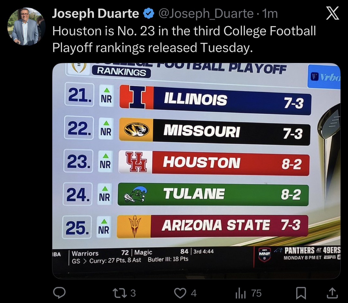The width and height of the screenshot is (348, 303).
Task: Click the reply speech bubble icon
Action: [59, 293]
